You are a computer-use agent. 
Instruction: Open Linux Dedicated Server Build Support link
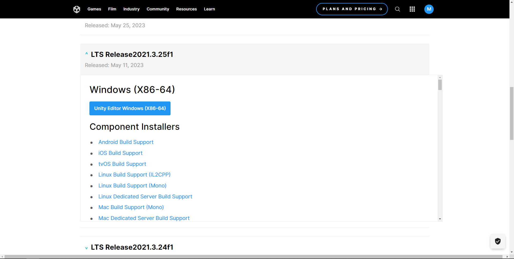pyautogui.click(x=145, y=197)
